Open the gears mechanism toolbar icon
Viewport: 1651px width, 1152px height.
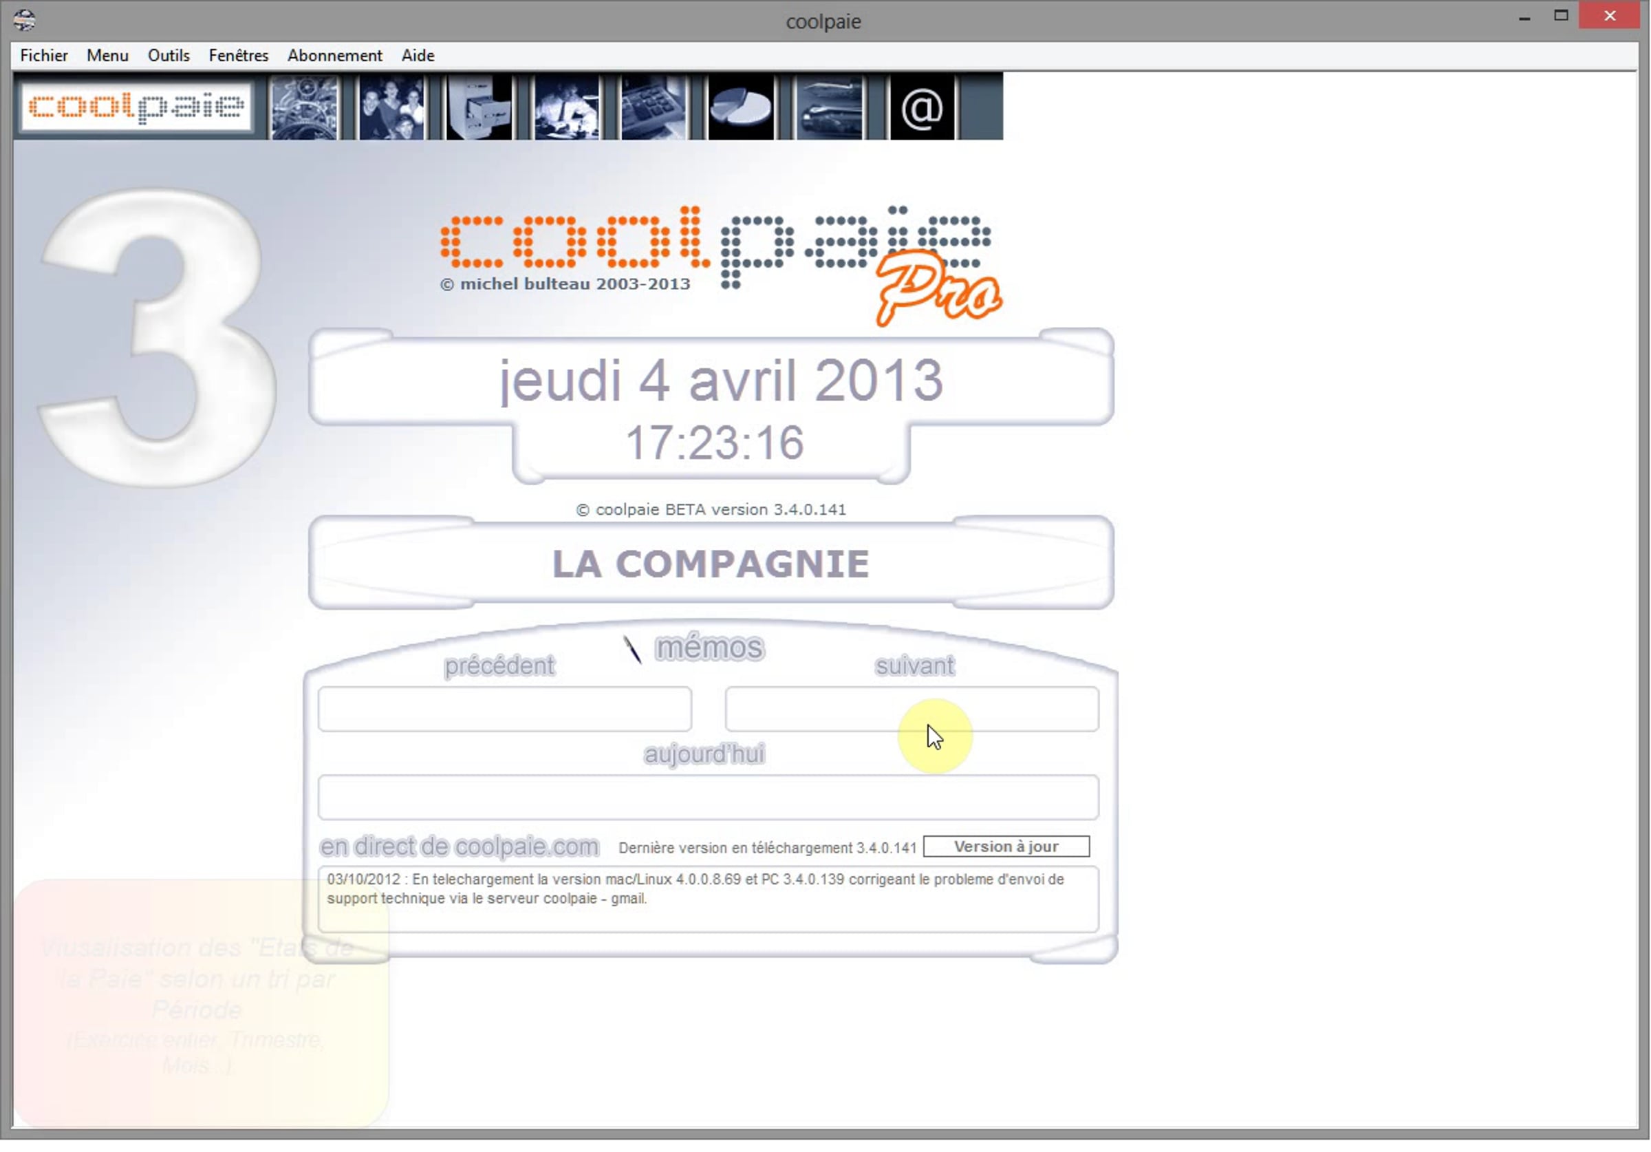pos(304,107)
